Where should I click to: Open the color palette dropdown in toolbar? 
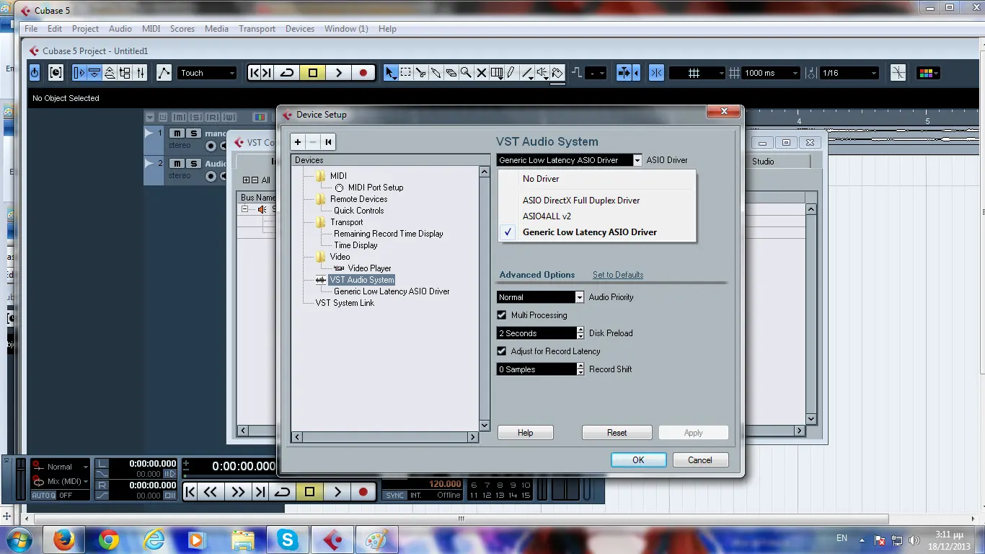927,73
